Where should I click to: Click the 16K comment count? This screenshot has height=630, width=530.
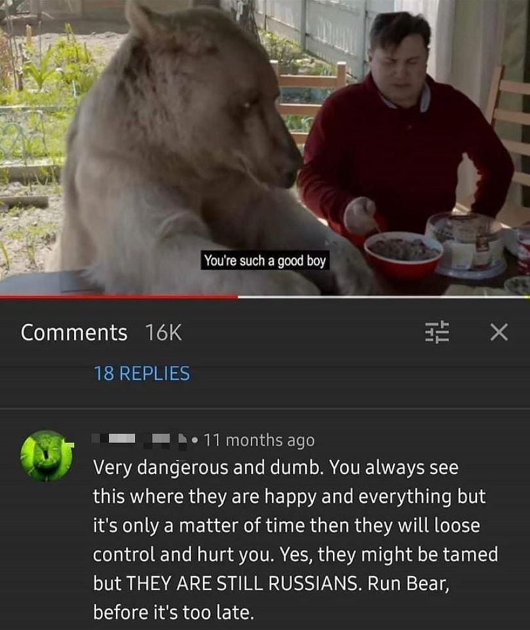tap(164, 333)
